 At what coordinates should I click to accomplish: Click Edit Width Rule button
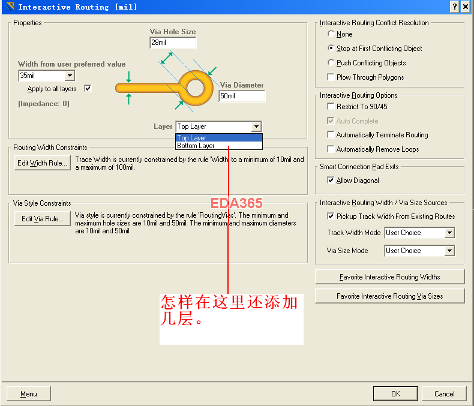tap(43, 163)
